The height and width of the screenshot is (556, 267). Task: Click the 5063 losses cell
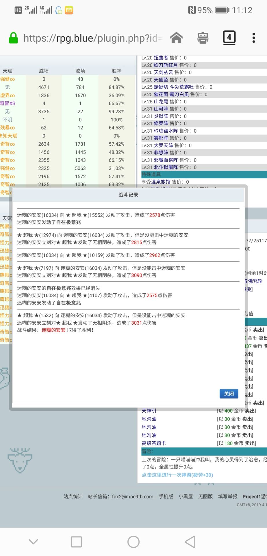tap(80, 168)
